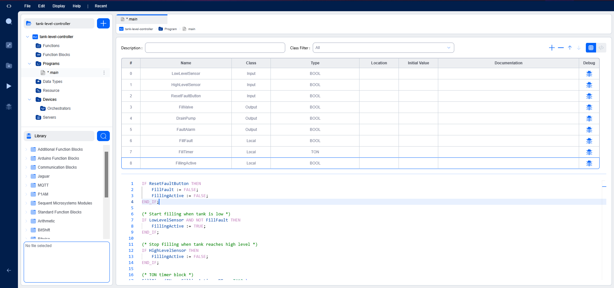This screenshot has height=288, width=614.
Task: Click the library list scrollbar
Action: coord(107,174)
